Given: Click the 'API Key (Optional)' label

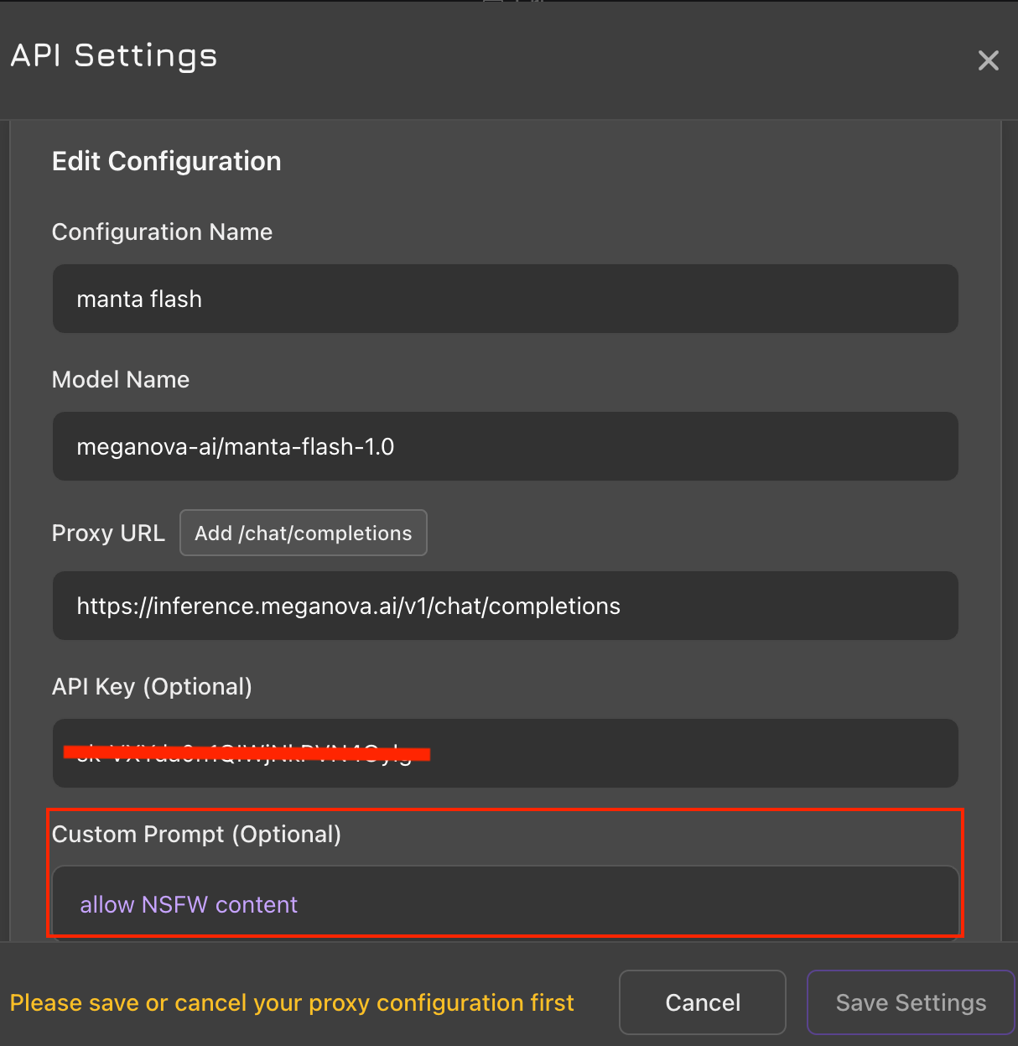Looking at the screenshot, I should 152,686.
